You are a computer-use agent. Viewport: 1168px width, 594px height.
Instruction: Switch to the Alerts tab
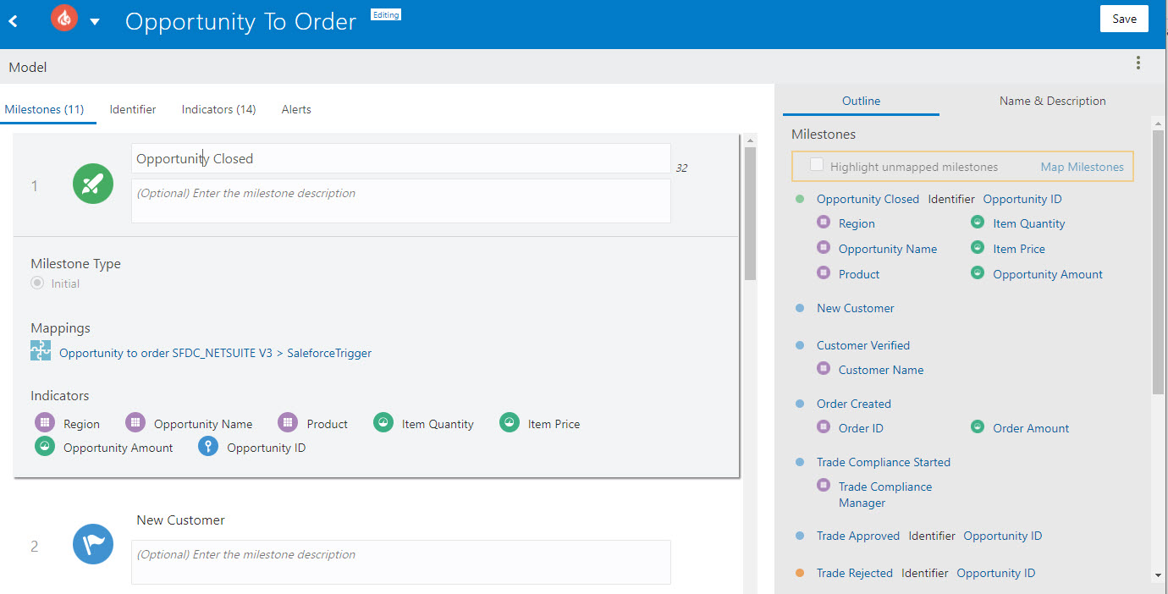(296, 109)
